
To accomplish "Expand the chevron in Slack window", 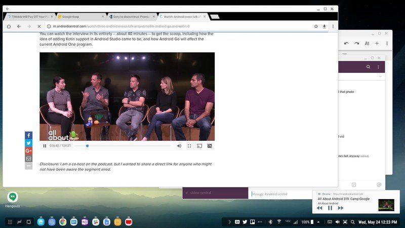I will [380, 77].
